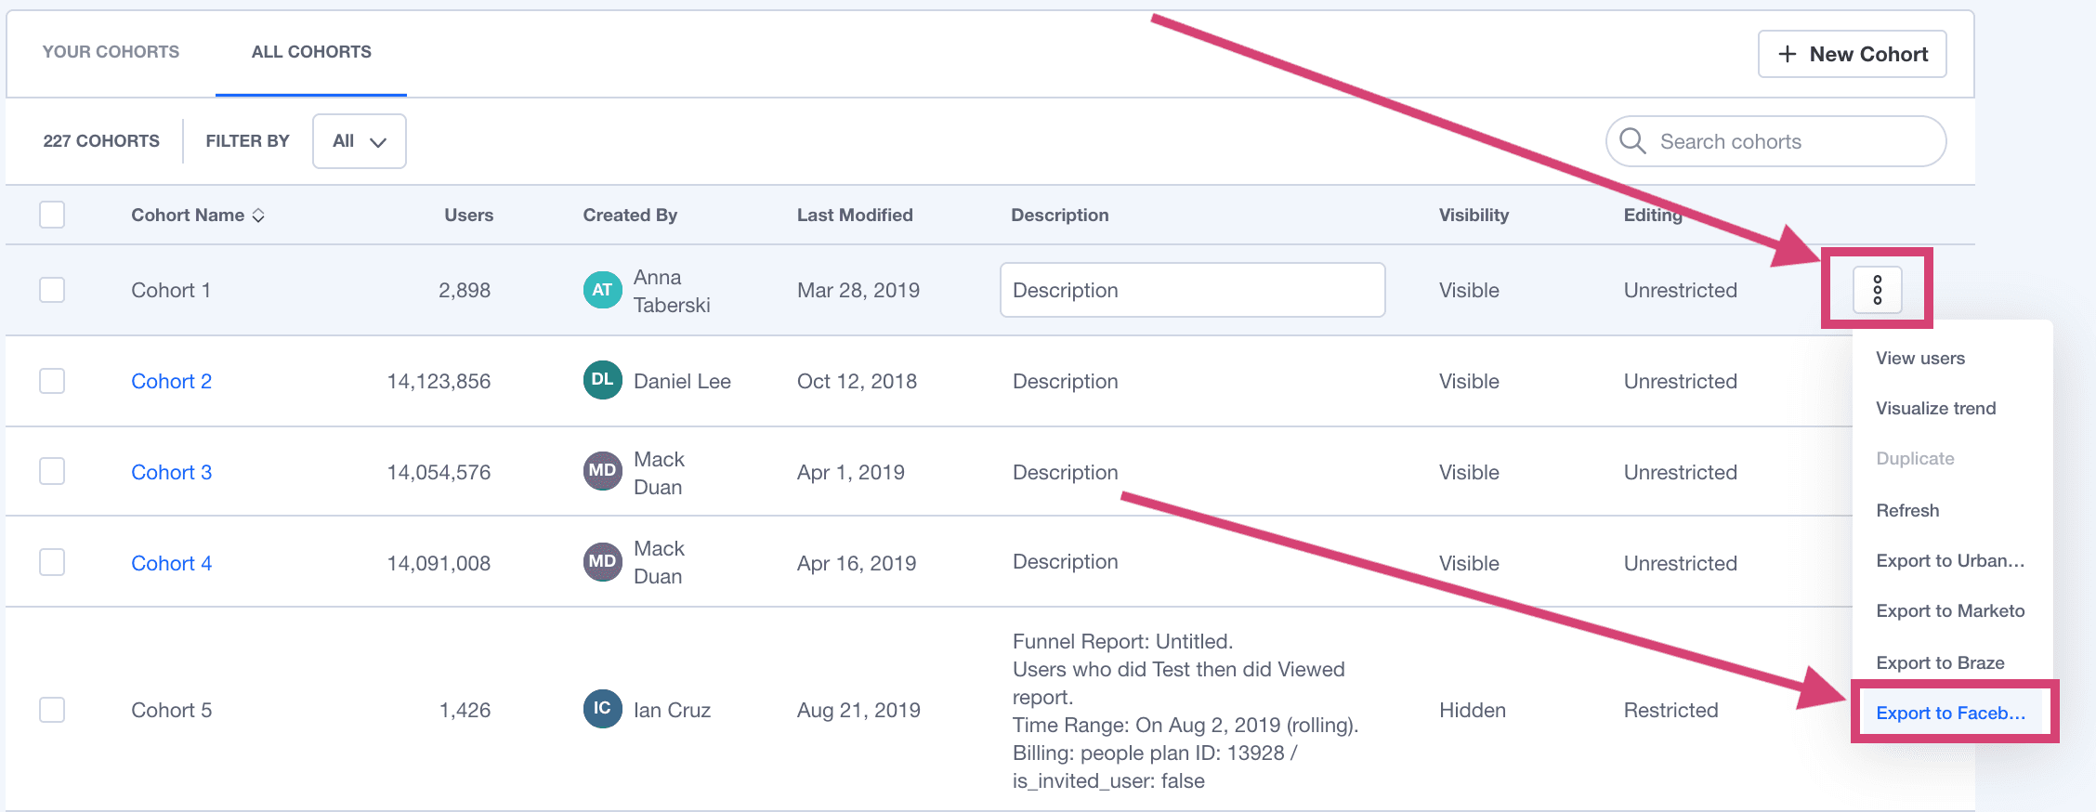
Task: Choose Export to Marketo option
Action: pyautogui.click(x=1950, y=610)
